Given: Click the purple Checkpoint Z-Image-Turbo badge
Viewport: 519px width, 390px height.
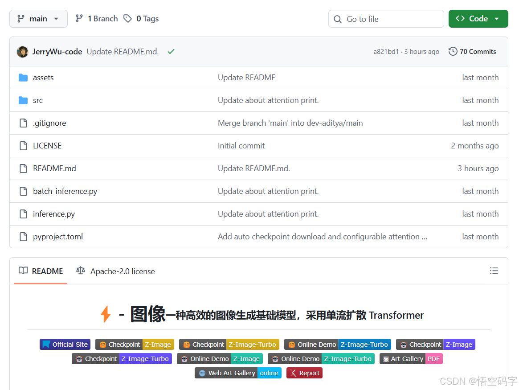Looking at the screenshot, I should pos(122,358).
